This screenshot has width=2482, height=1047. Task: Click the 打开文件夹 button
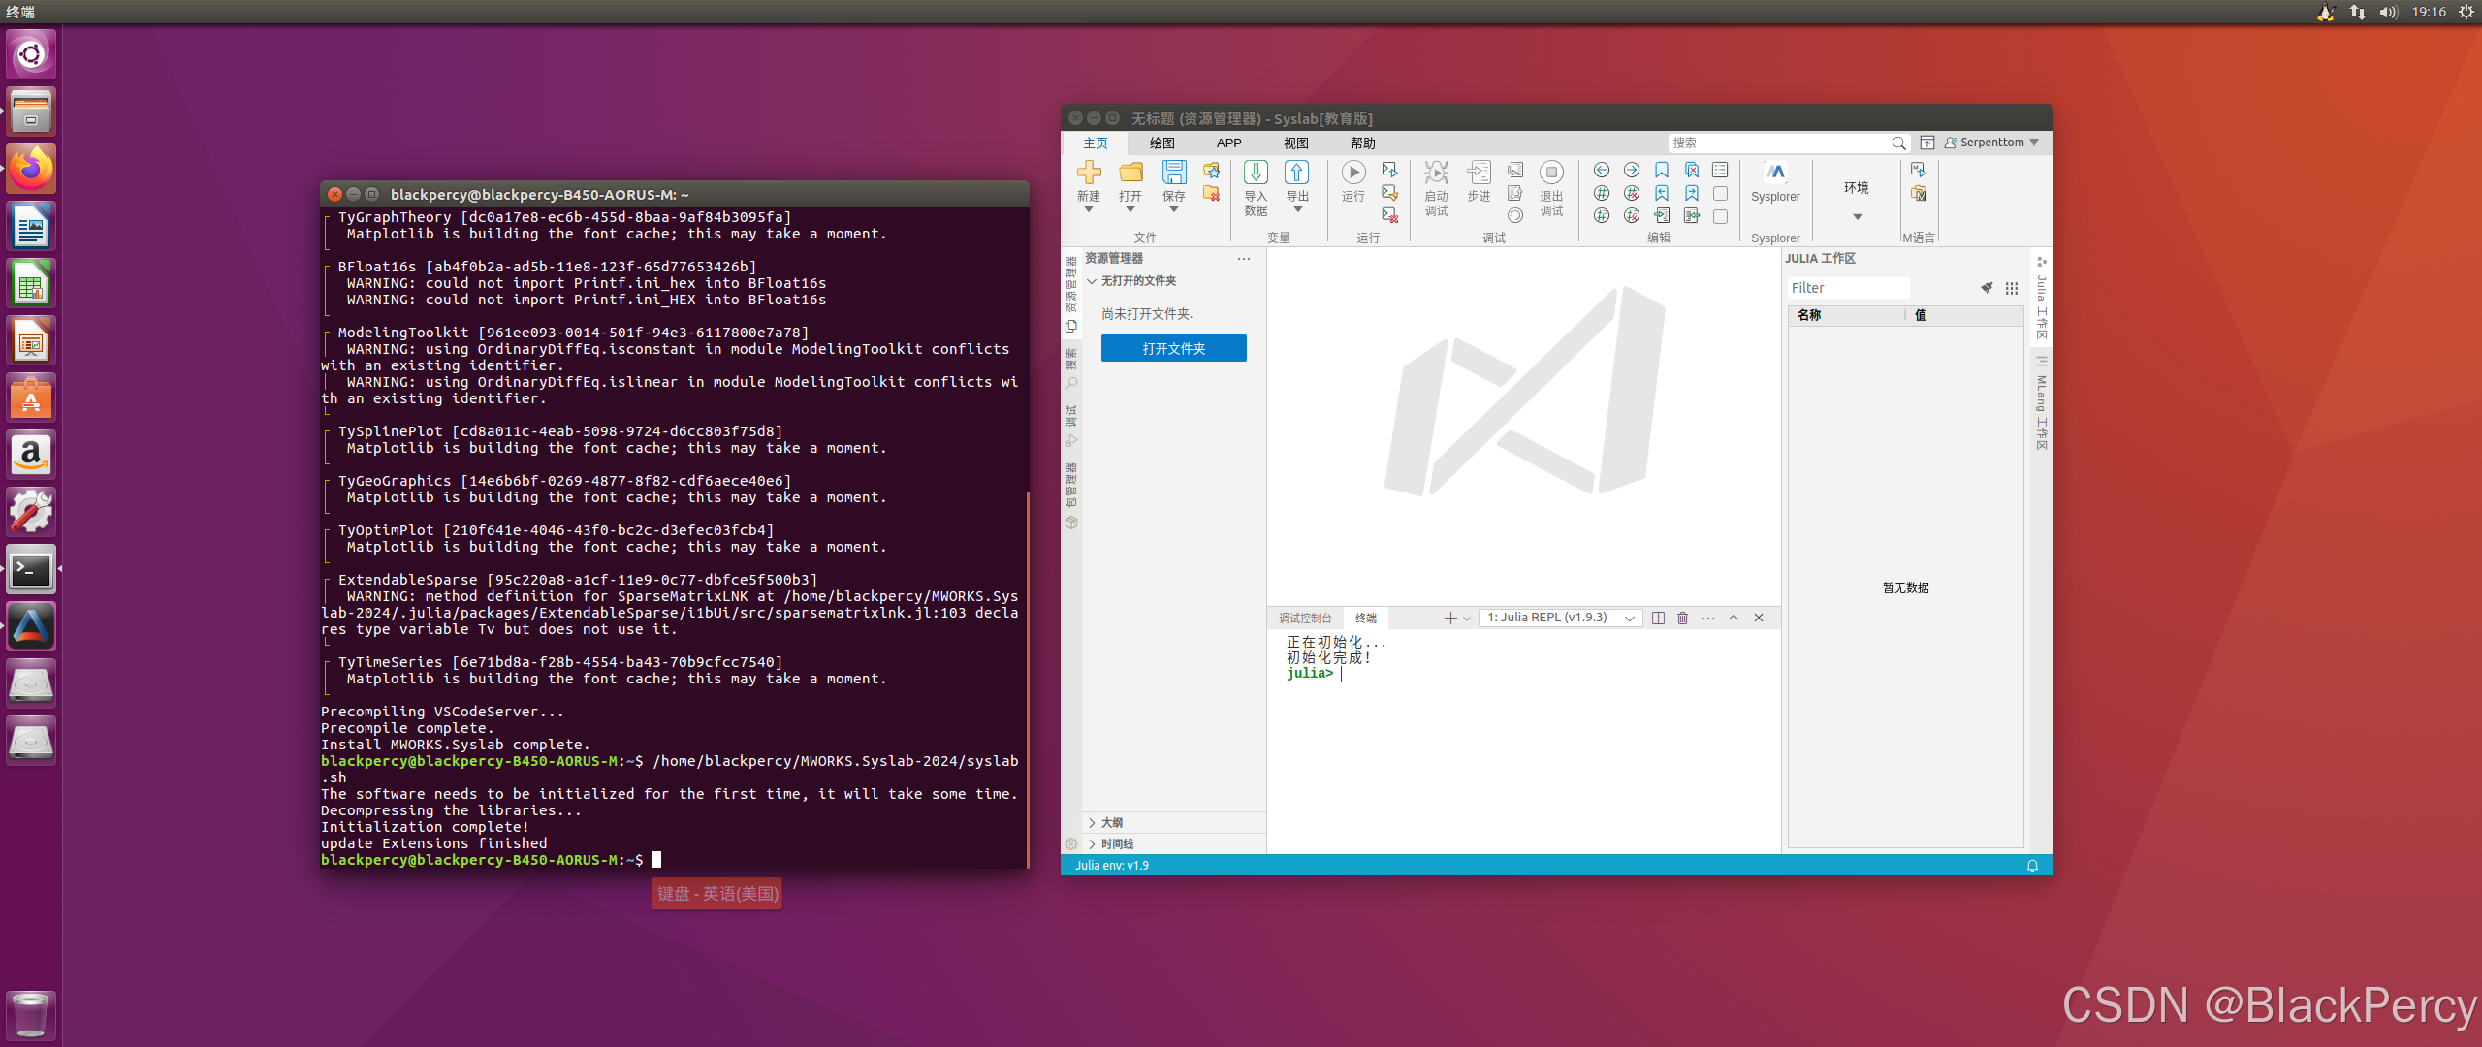click(1174, 349)
